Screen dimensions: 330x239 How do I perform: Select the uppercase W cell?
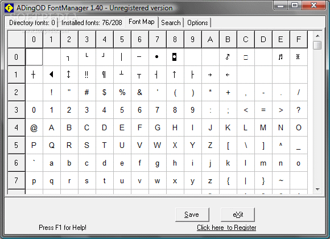coord(157,145)
